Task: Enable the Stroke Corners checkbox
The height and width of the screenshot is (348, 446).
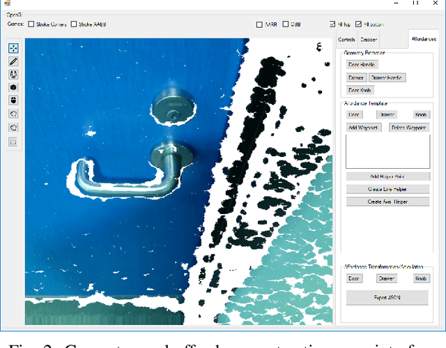Action: pos(31,24)
